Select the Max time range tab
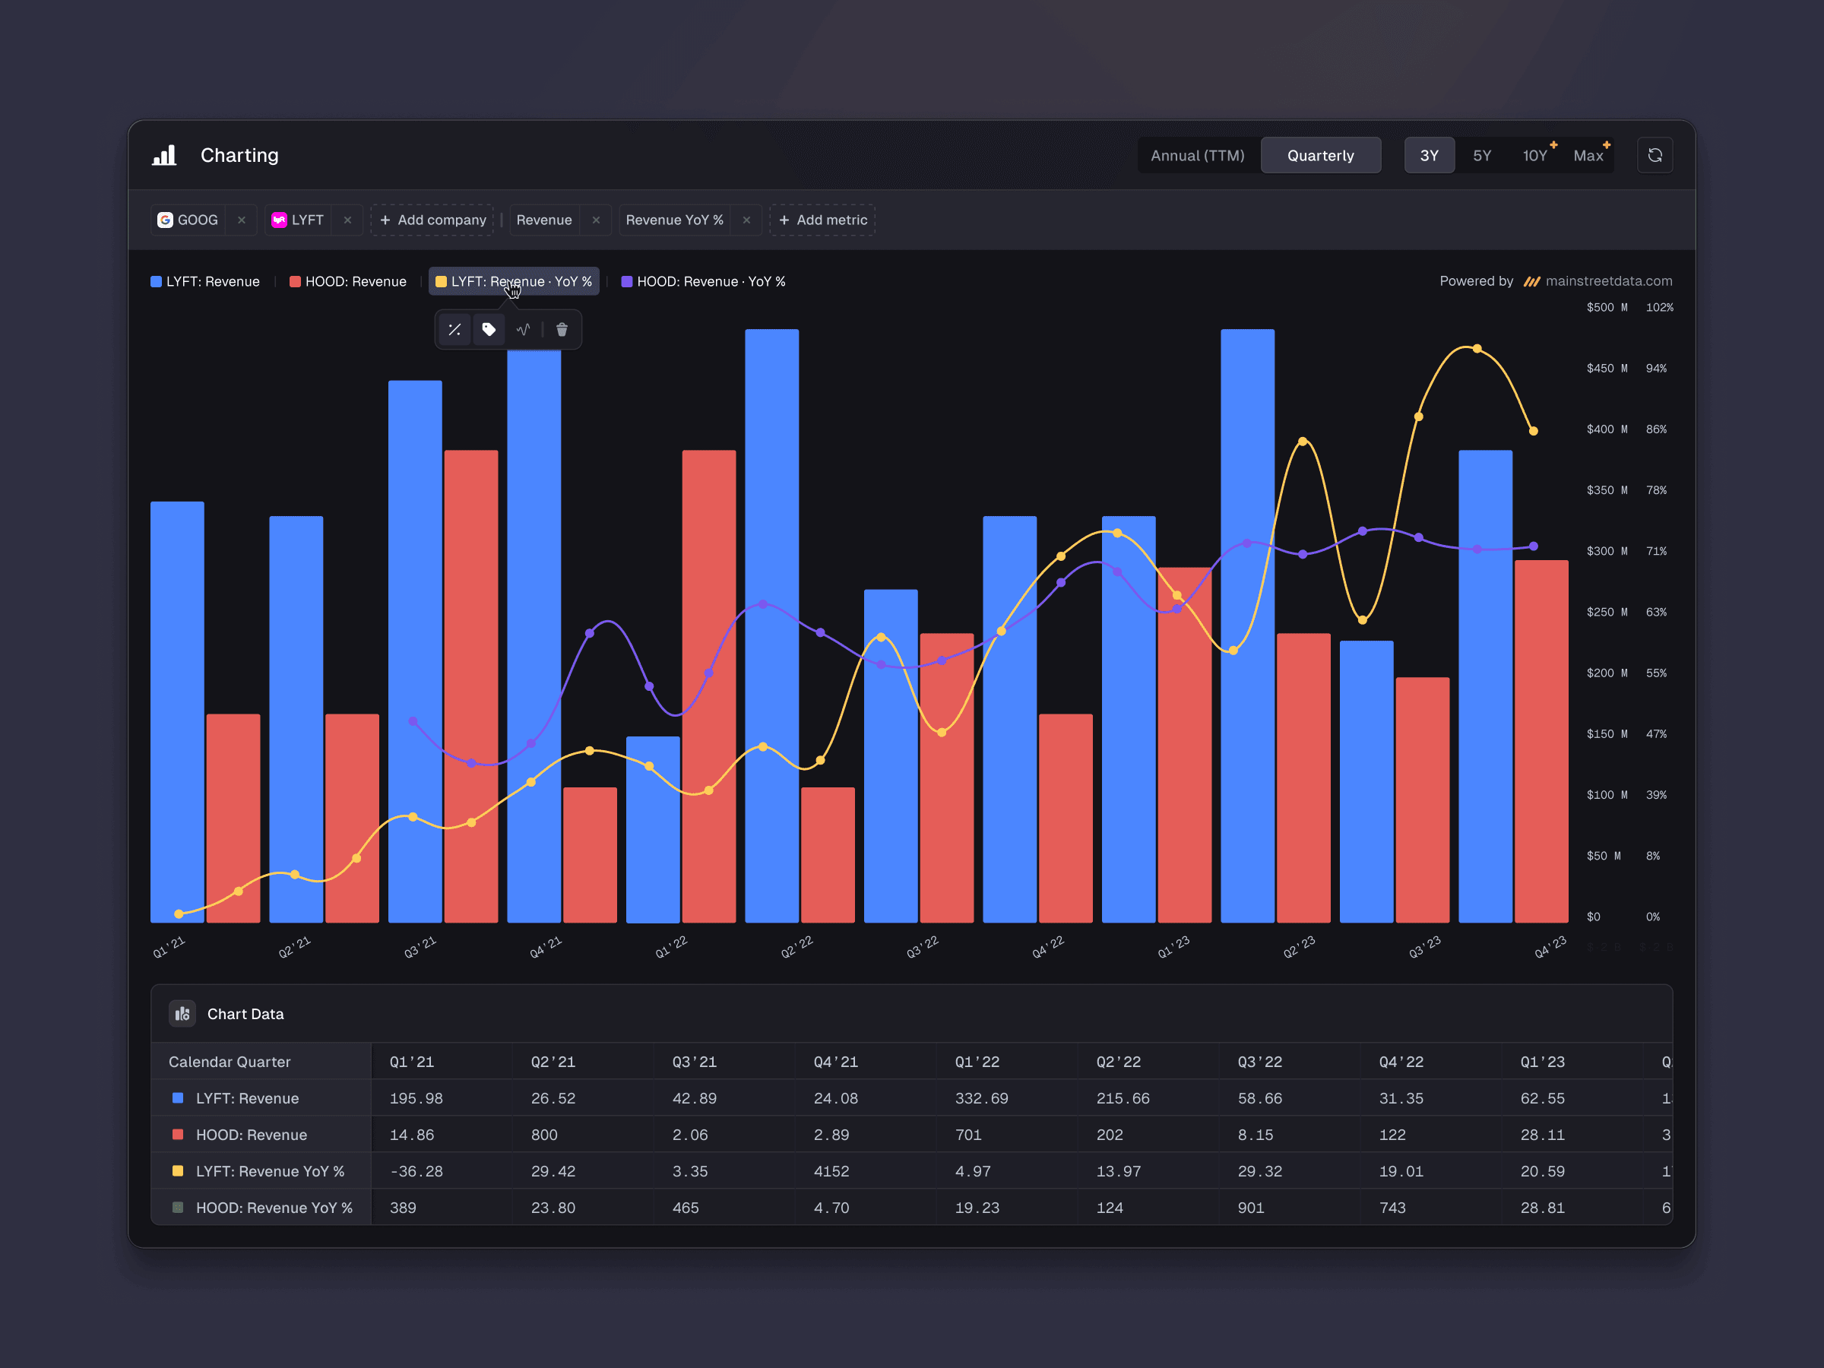This screenshot has height=1368, width=1824. click(x=1588, y=155)
